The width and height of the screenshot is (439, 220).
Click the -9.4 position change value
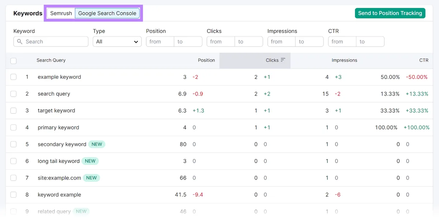[x=198, y=194]
